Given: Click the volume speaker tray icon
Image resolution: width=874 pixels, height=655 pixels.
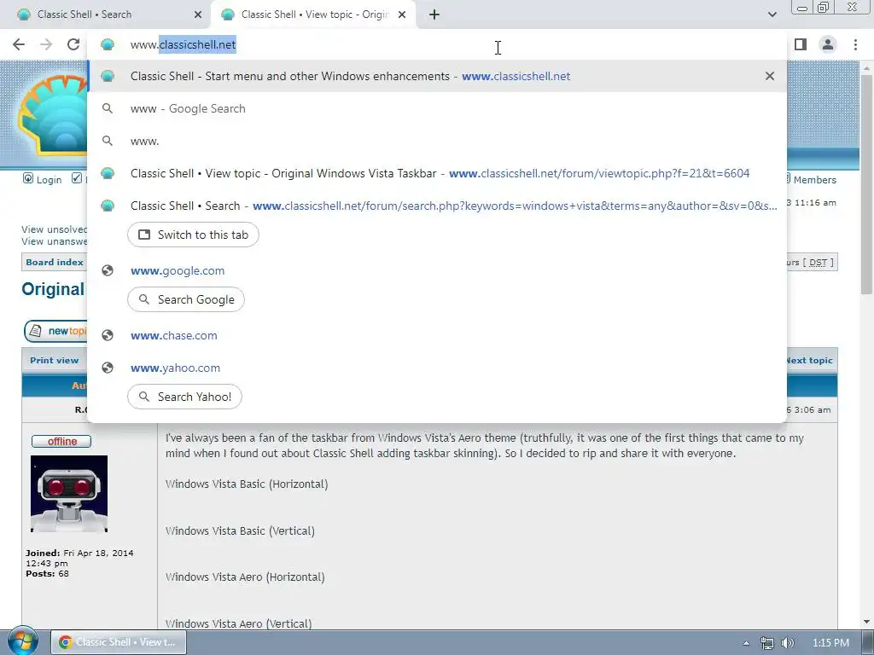Looking at the screenshot, I should click(x=787, y=643).
